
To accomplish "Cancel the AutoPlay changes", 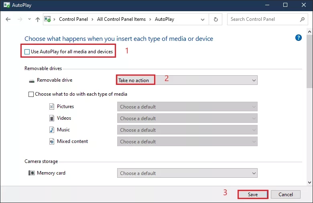I will click(x=286, y=194).
